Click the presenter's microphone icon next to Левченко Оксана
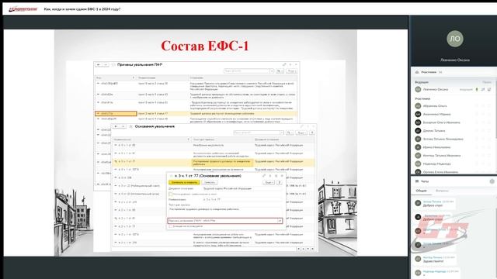The image size is (497, 279). (x=476, y=90)
